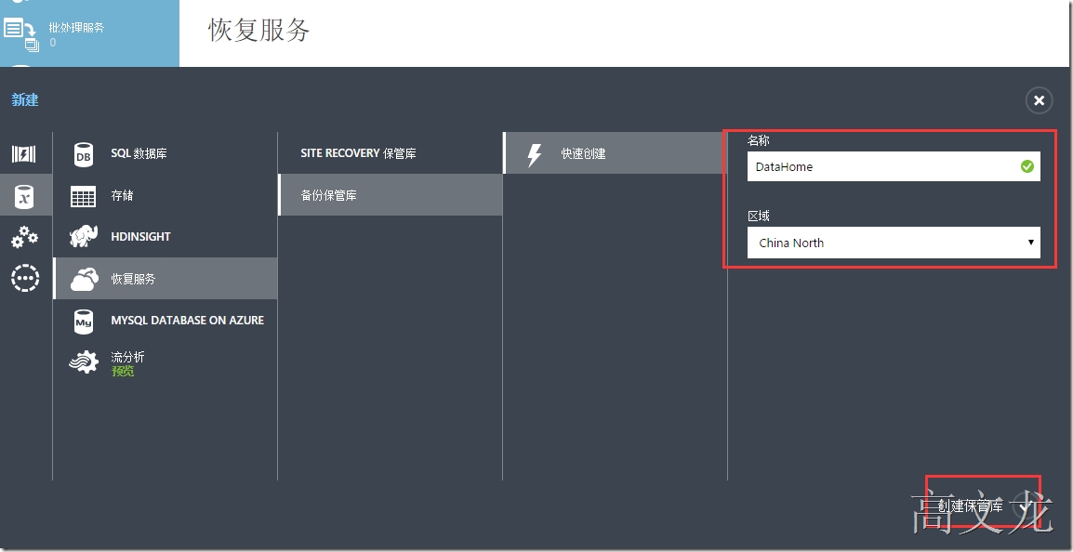
Task: Click the HDInsight elephant icon
Action: coord(84,237)
